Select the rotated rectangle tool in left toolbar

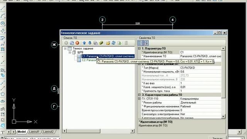(3, 31)
